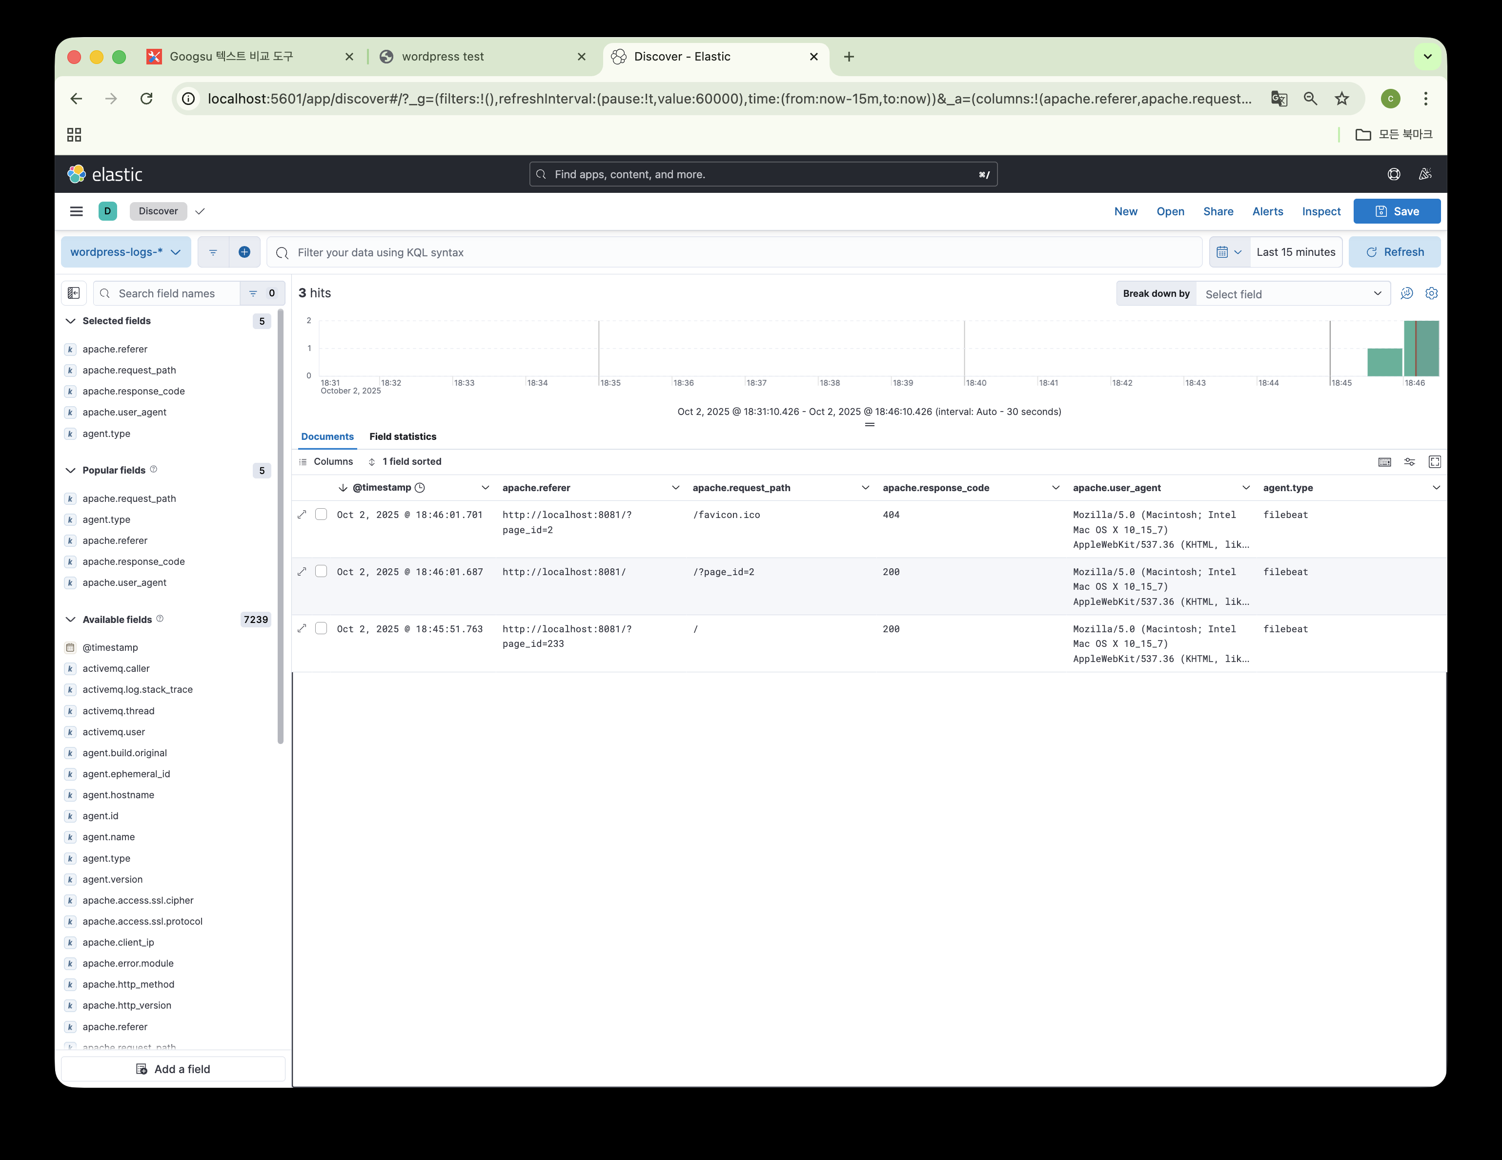The height and width of the screenshot is (1160, 1502).
Task: Open keyboard shortcuts icon above table
Action: 1384,462
